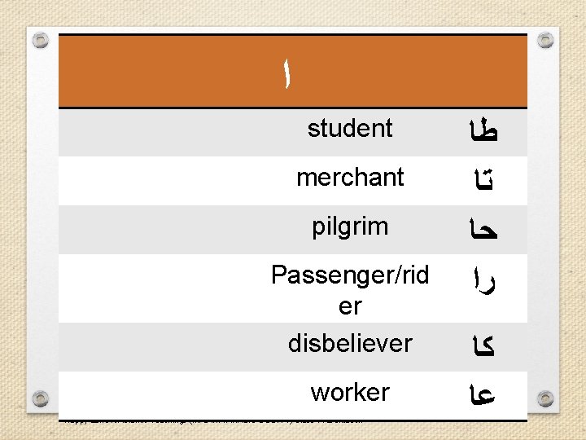Select the 'merchant' table cell
The image size is (586, 440).
click(x=350, y=178)
